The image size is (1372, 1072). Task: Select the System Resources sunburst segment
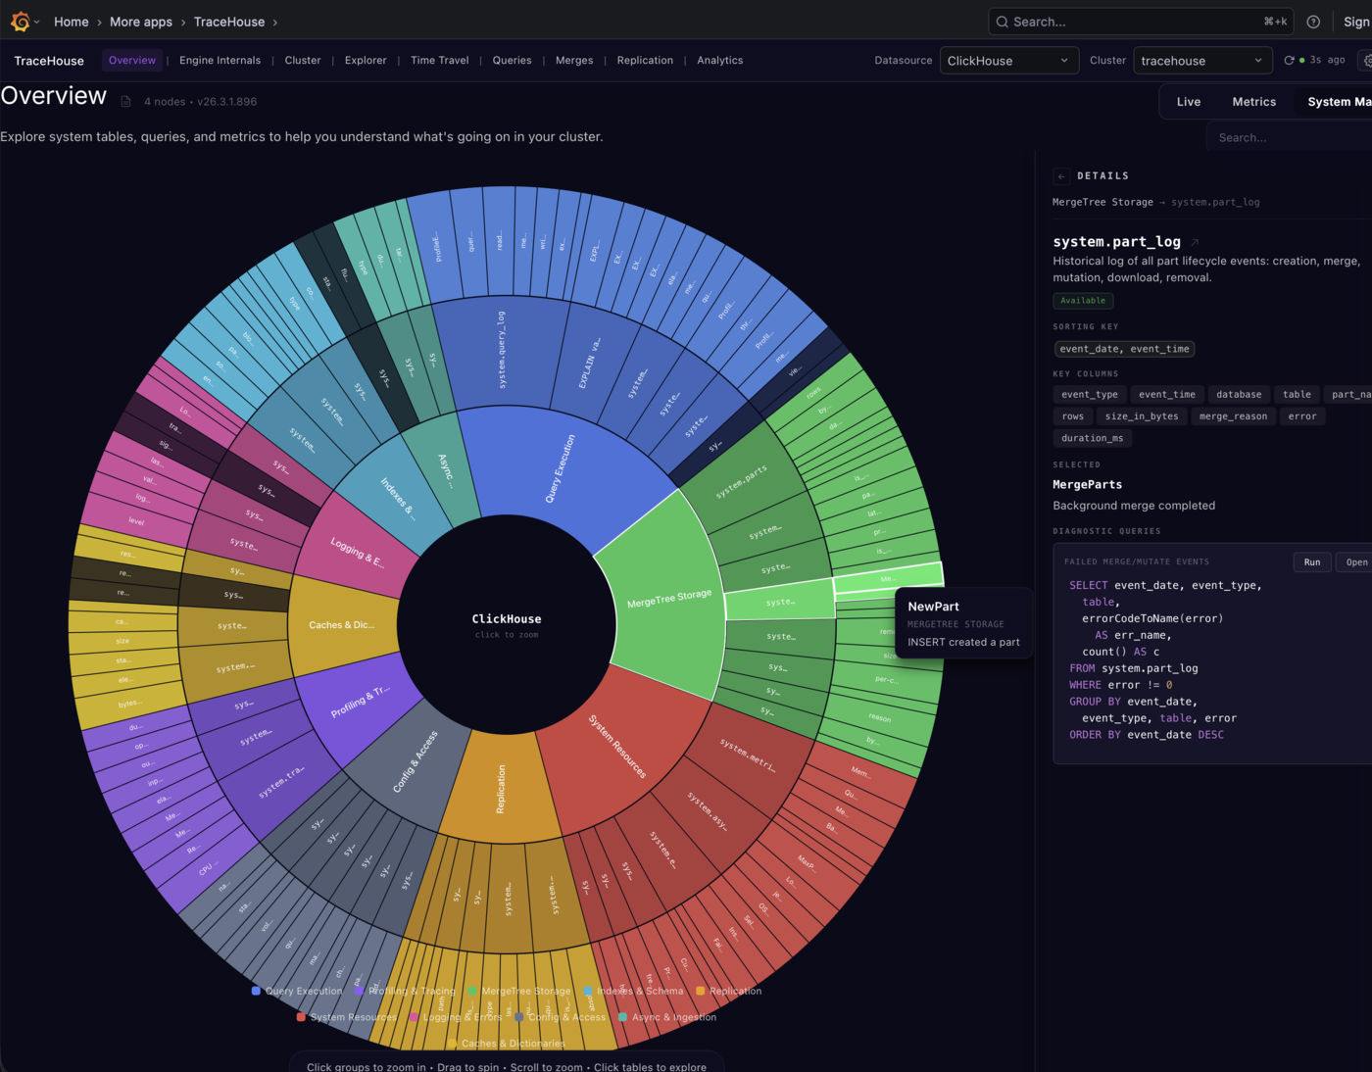click(x=617, y=747)
